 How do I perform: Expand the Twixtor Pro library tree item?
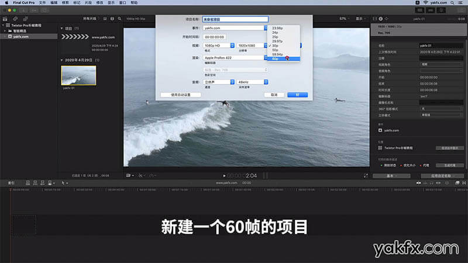coord(3,25)
